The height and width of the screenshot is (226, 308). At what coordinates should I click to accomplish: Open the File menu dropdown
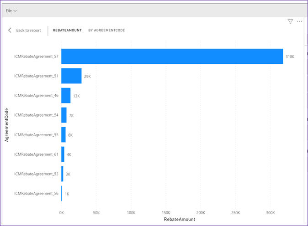tap(11, 10)
